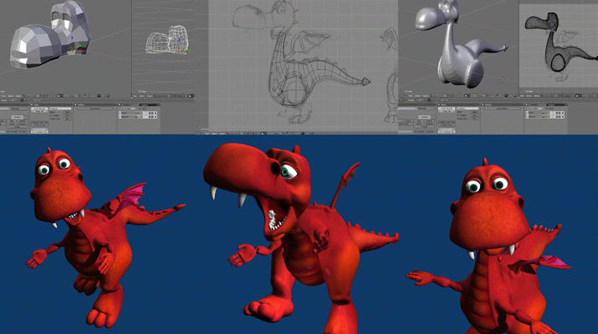Switch to Shapes tab below wireframe head viewport
The image size is (598, 334).
pos(149,104)
